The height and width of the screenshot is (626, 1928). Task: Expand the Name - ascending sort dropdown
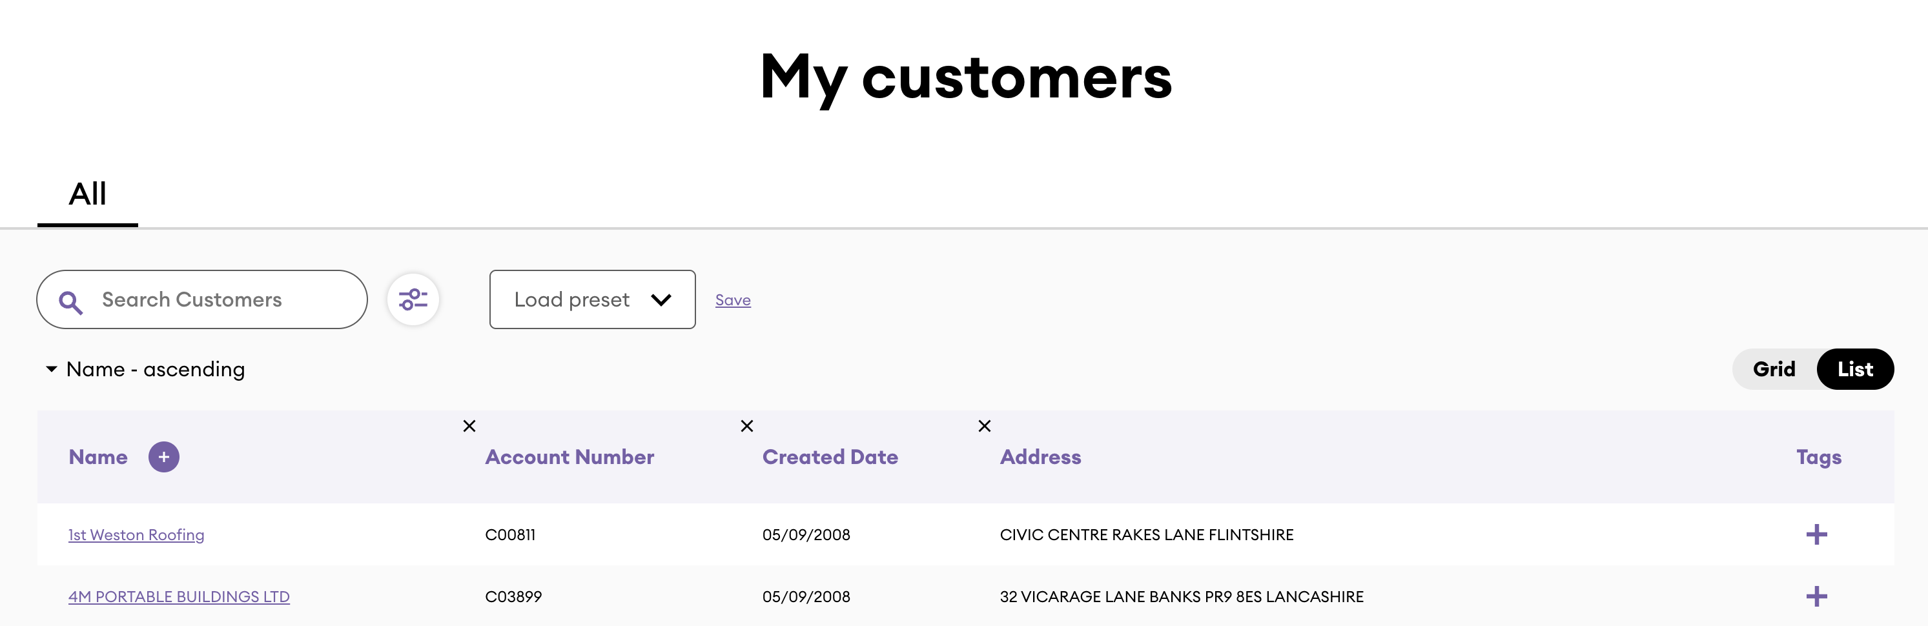146,369
